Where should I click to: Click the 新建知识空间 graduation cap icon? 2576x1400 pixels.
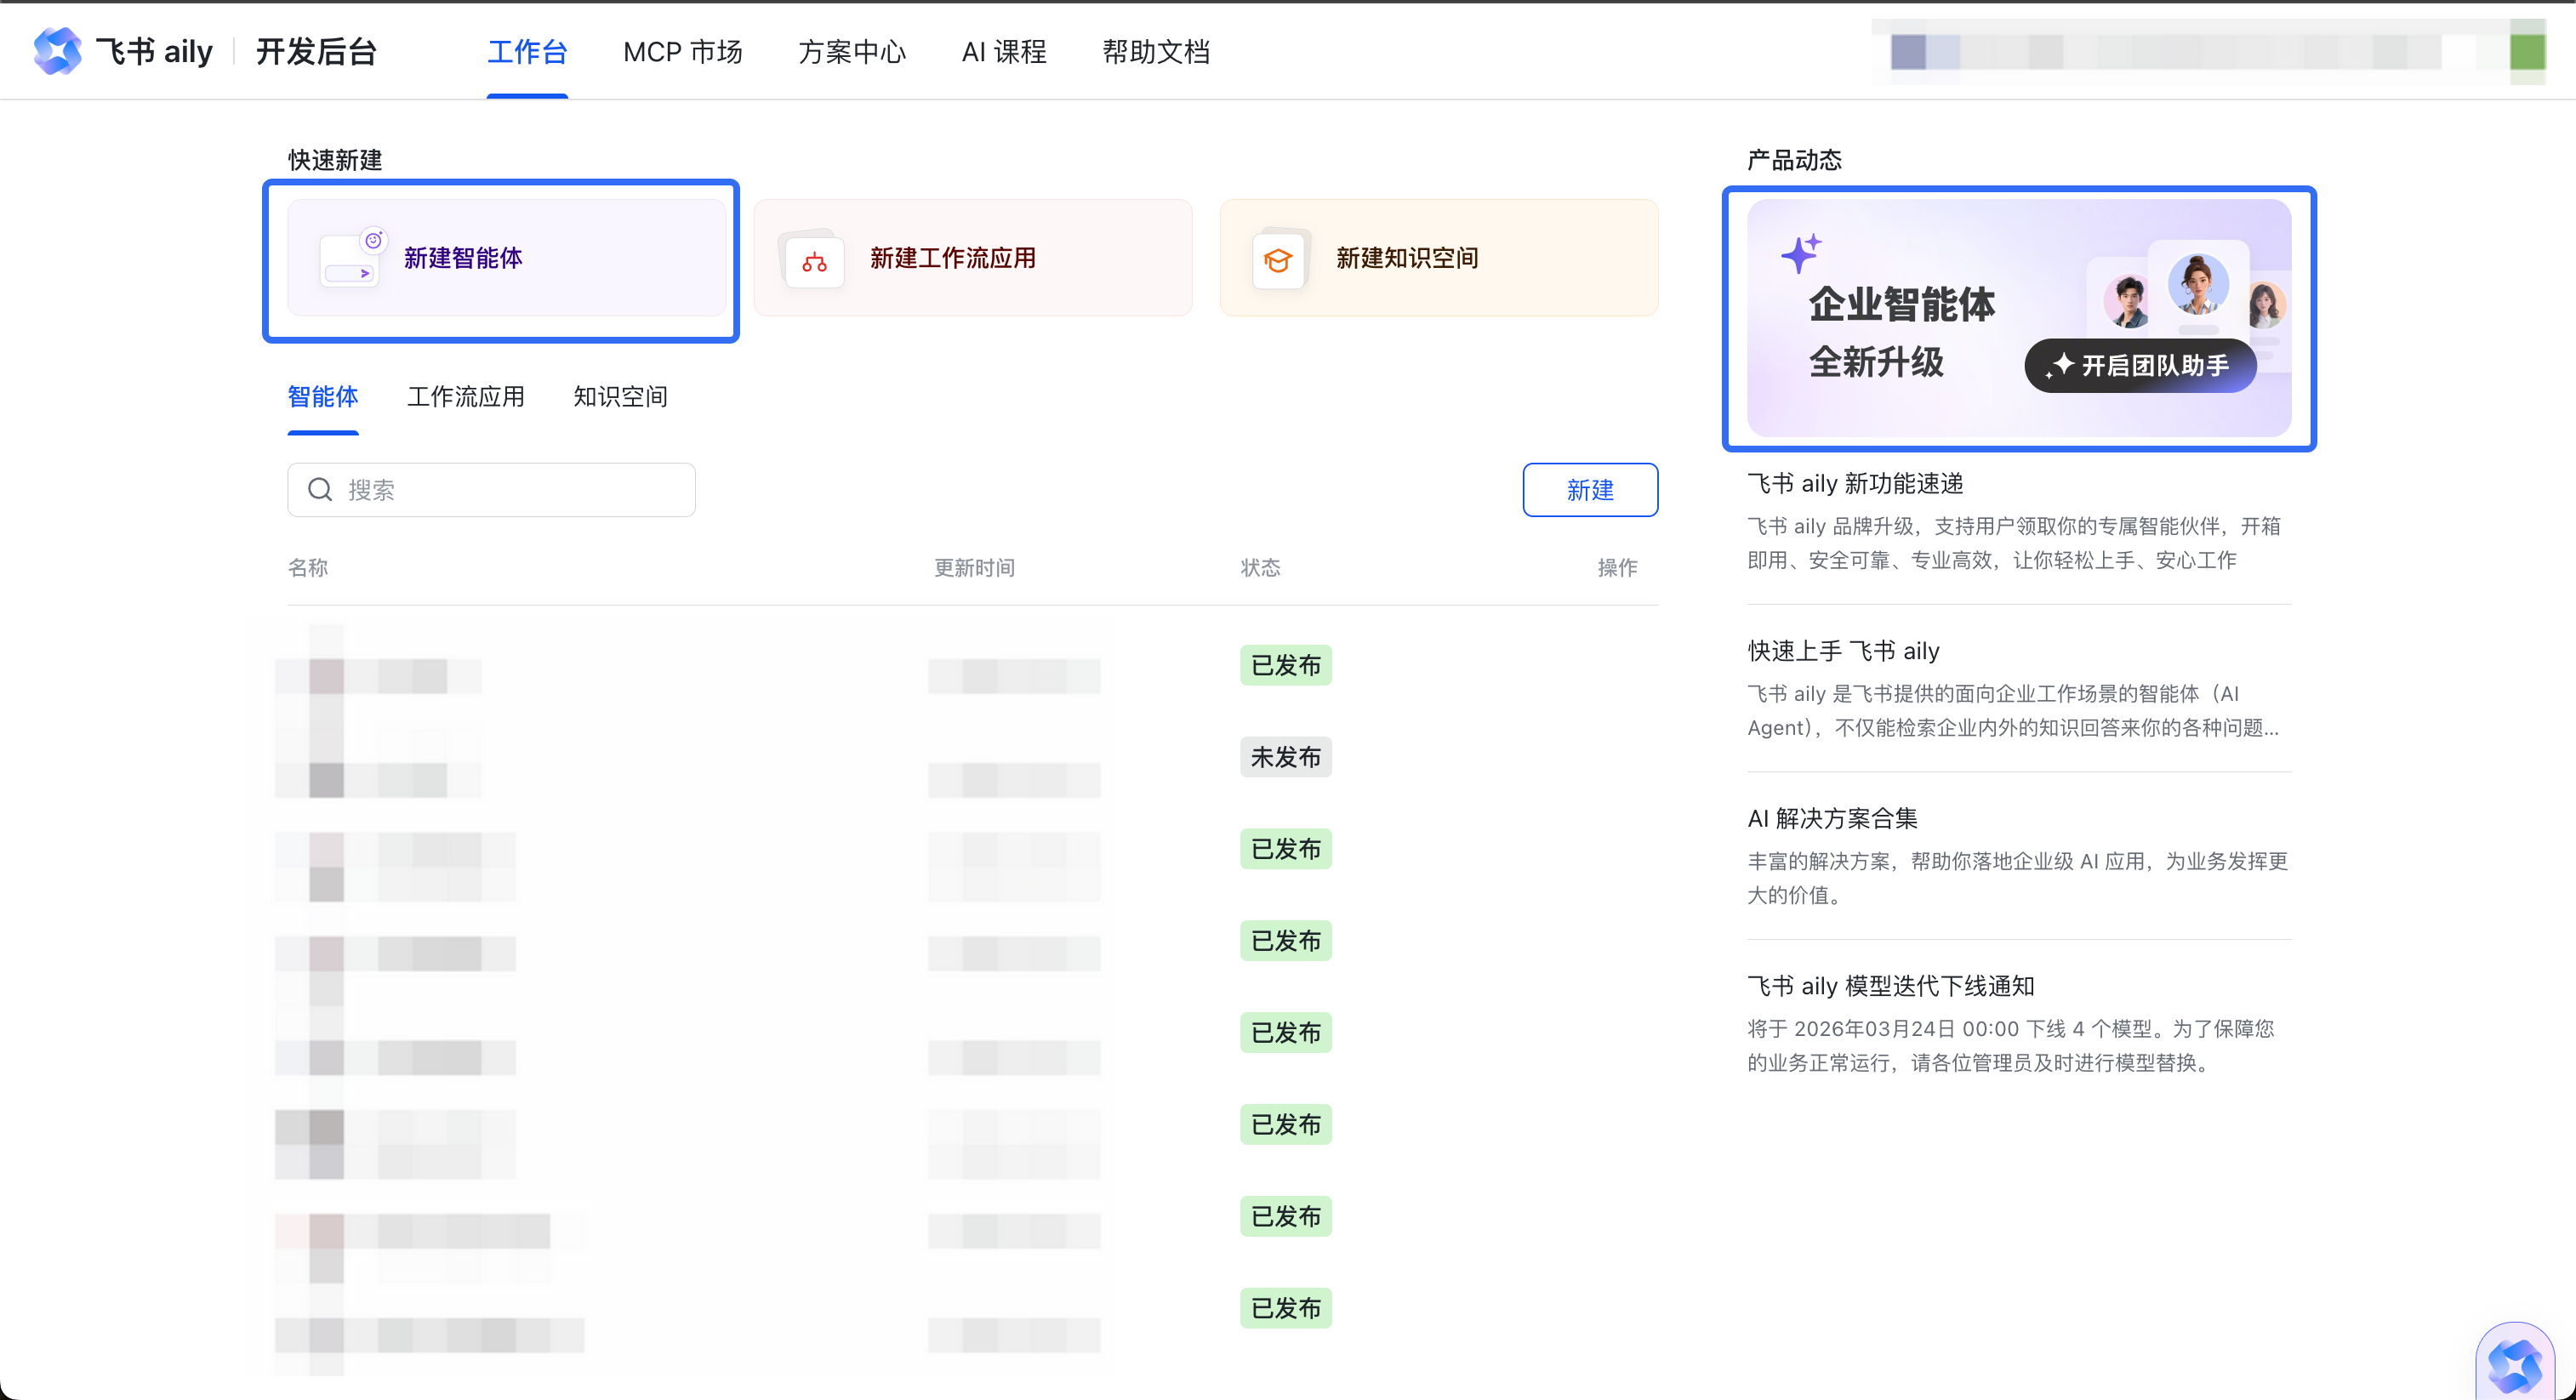[1278, 261]
